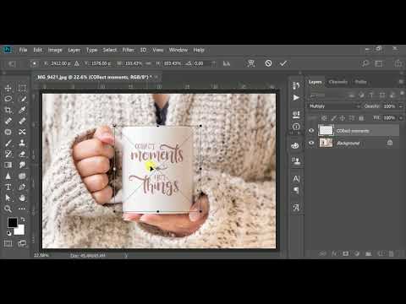Select the Rectangular Marquee tool
The height and width of the screenshot is (304, 406).
pyautogui.click(x=22, y=88)
